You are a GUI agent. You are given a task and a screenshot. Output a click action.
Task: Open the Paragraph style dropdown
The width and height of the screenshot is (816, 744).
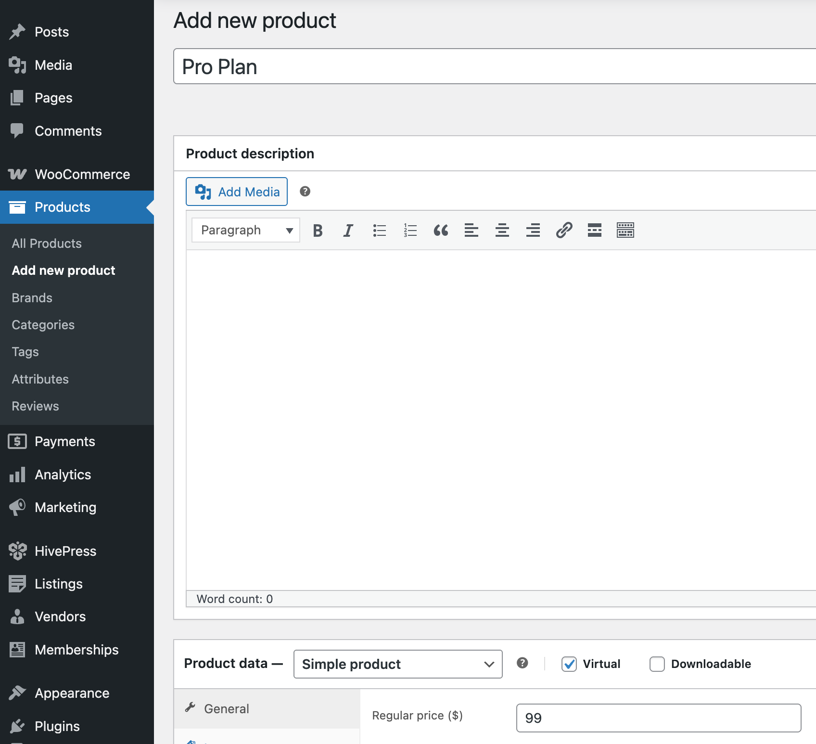tap(245, 230)
